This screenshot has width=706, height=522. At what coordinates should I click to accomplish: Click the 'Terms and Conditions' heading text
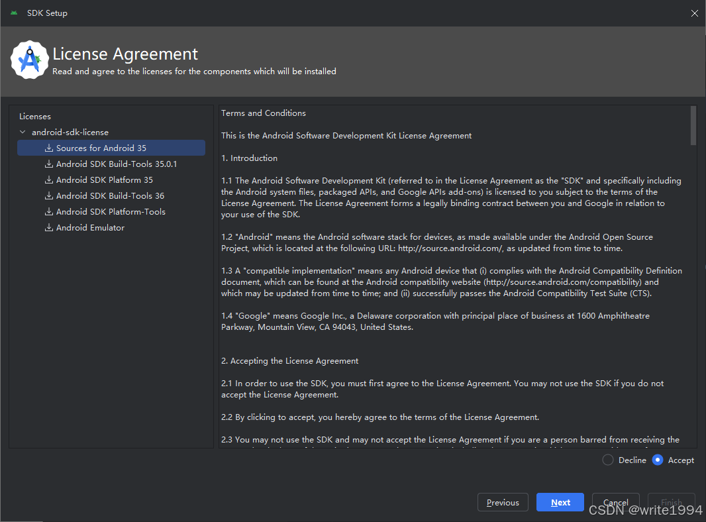(x=264, y=113)
